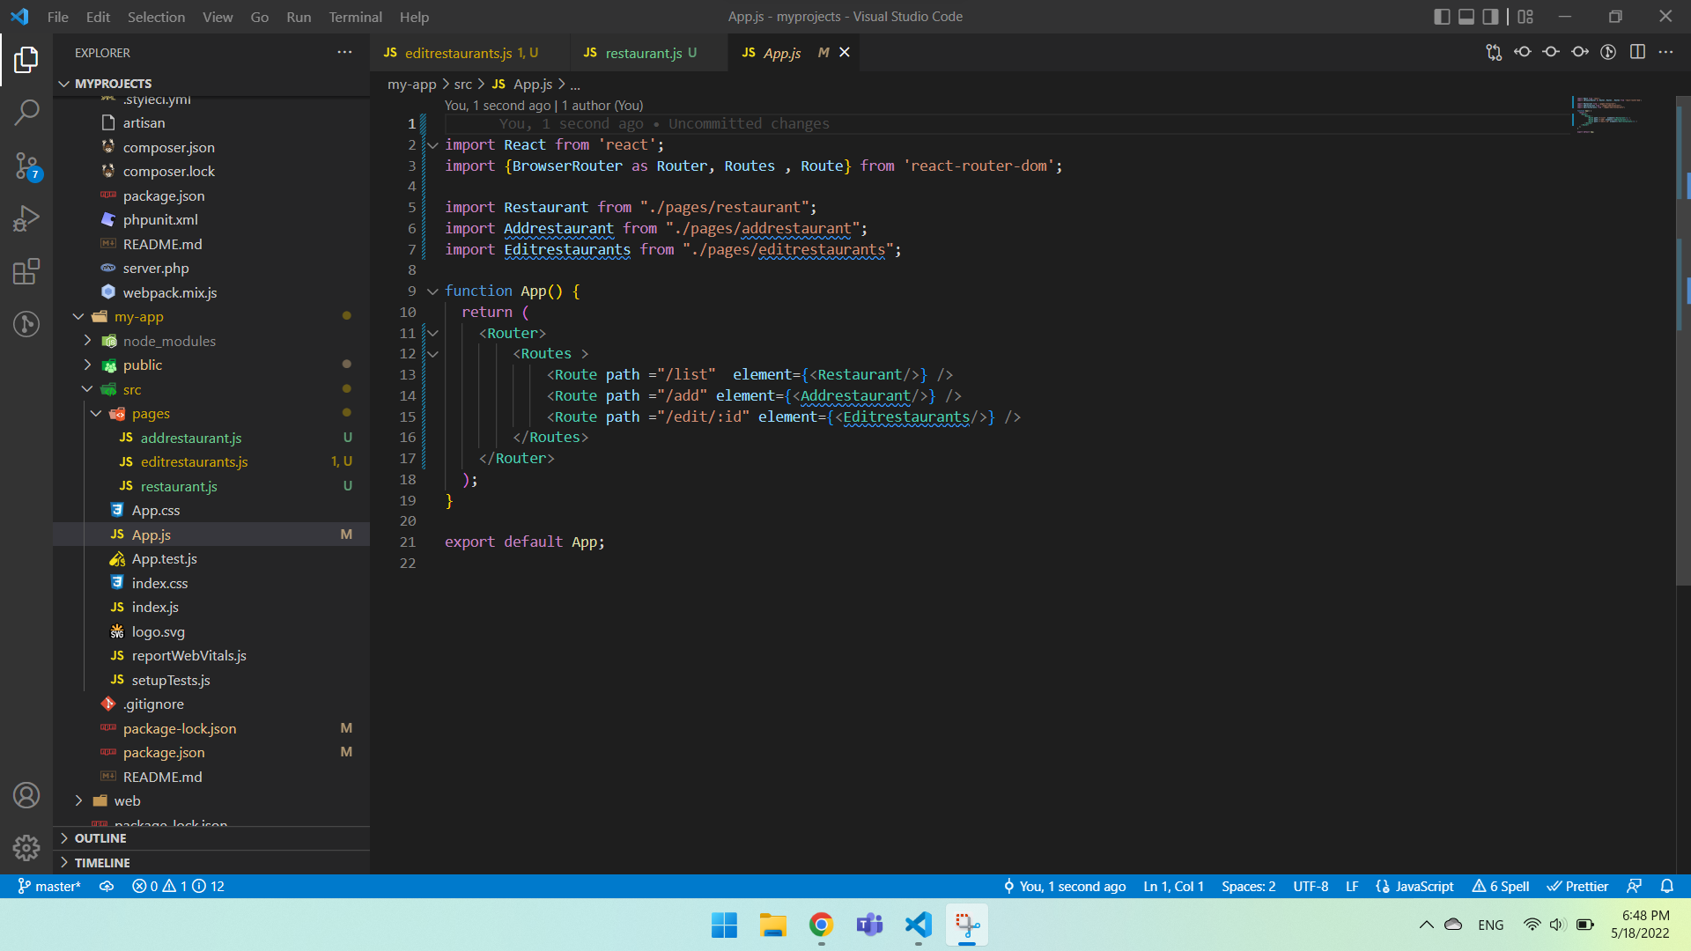1691x951 pixels.
Task: Split the editor to the right
Action: tap(1638, 52)
